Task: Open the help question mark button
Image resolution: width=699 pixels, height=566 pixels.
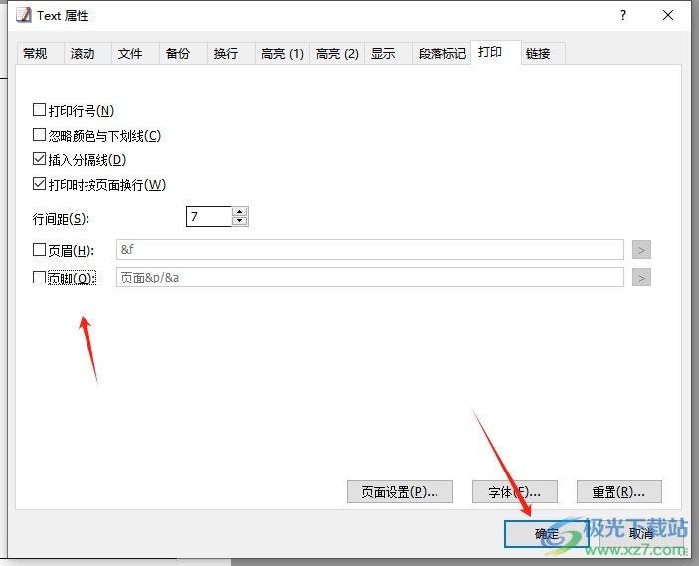Action: (x=623, y=15)
